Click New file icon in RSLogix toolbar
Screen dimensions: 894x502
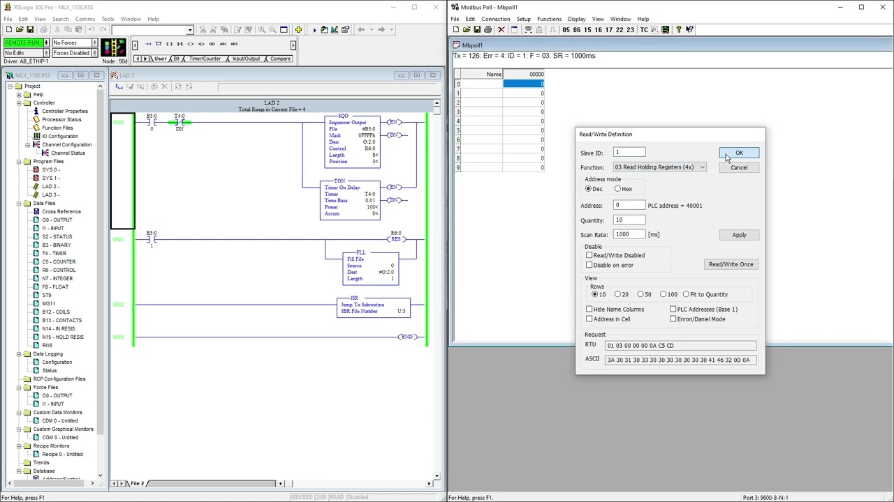[x=8, y=29]
